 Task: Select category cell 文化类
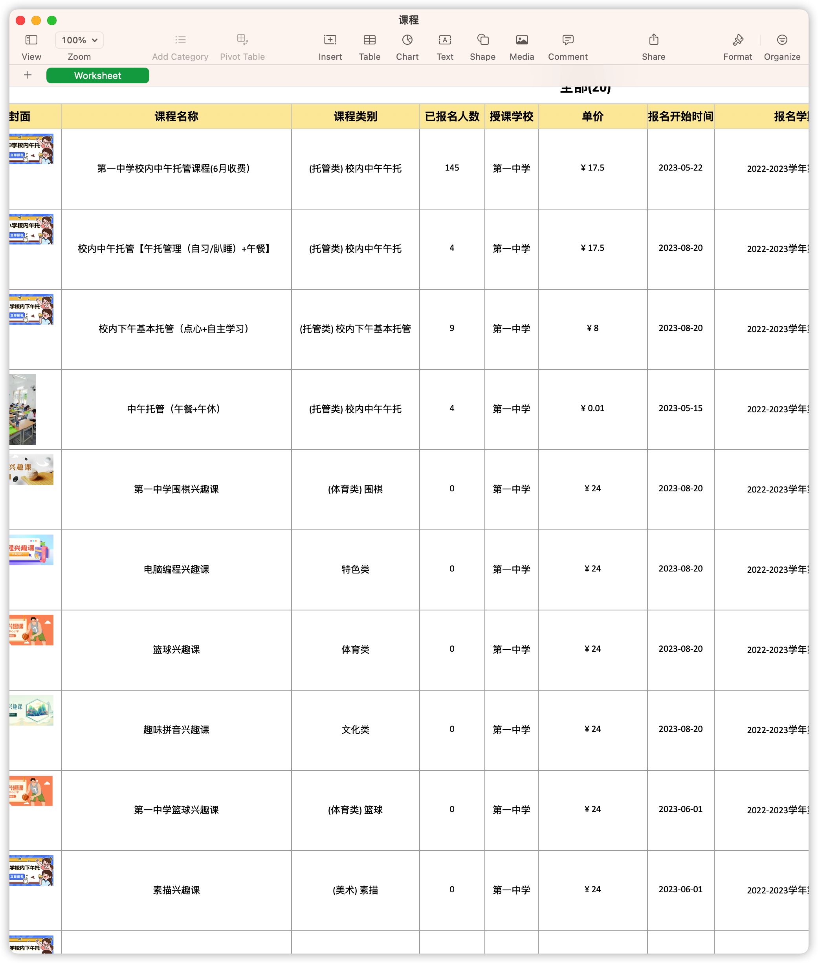coord(355,730)
